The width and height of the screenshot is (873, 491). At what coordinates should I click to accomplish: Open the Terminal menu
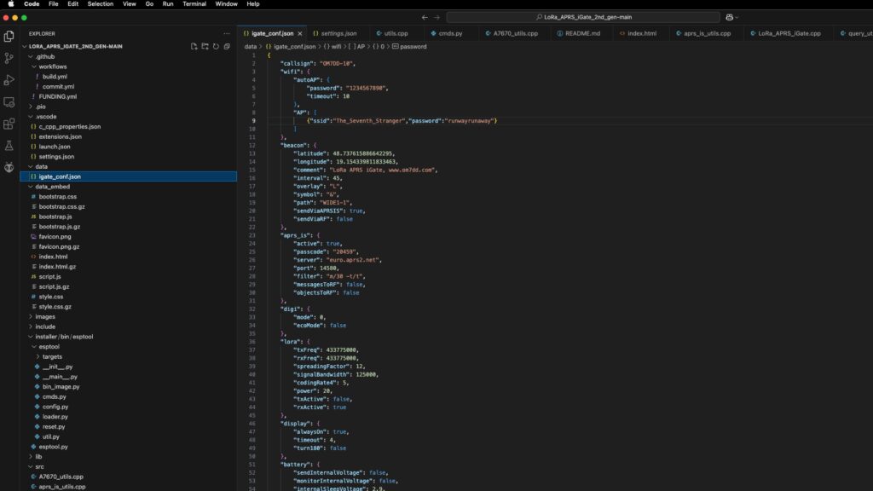(194, 4)
